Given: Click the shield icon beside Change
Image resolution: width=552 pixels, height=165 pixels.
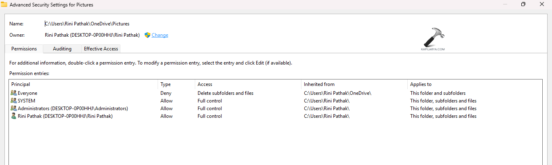Looking at the screenshot, I should click(x=147, y=35).
